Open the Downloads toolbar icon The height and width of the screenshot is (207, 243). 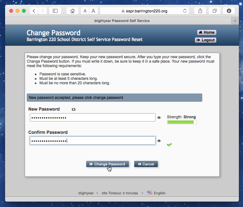pos(229,11)
